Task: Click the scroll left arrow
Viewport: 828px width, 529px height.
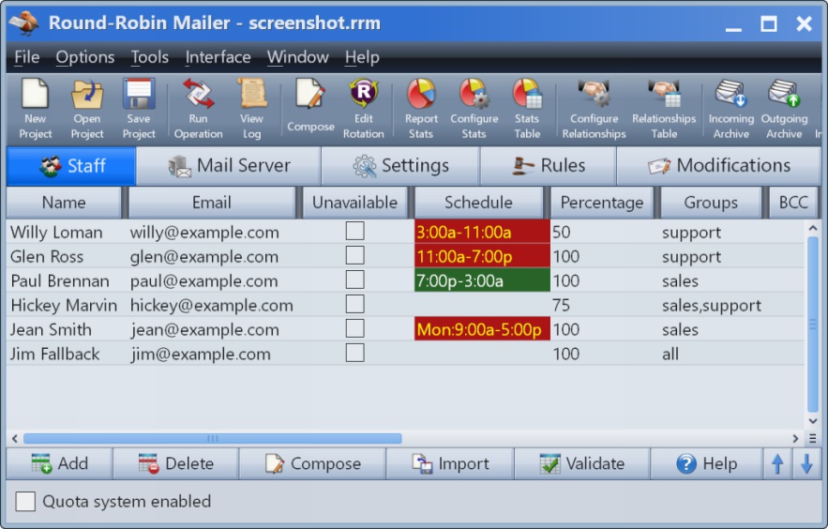Action: point(15,438)
